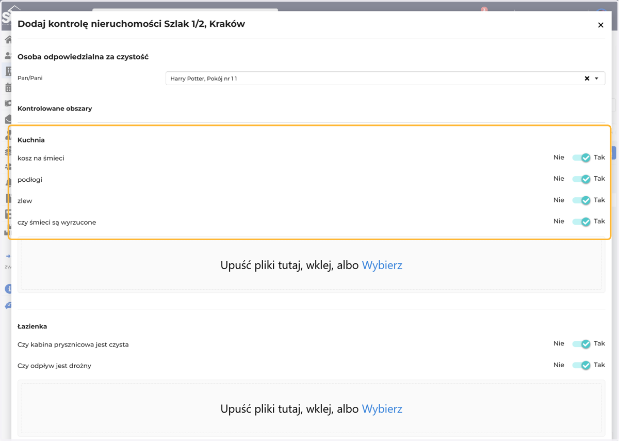Click the podłogi label

coord(30,180)
